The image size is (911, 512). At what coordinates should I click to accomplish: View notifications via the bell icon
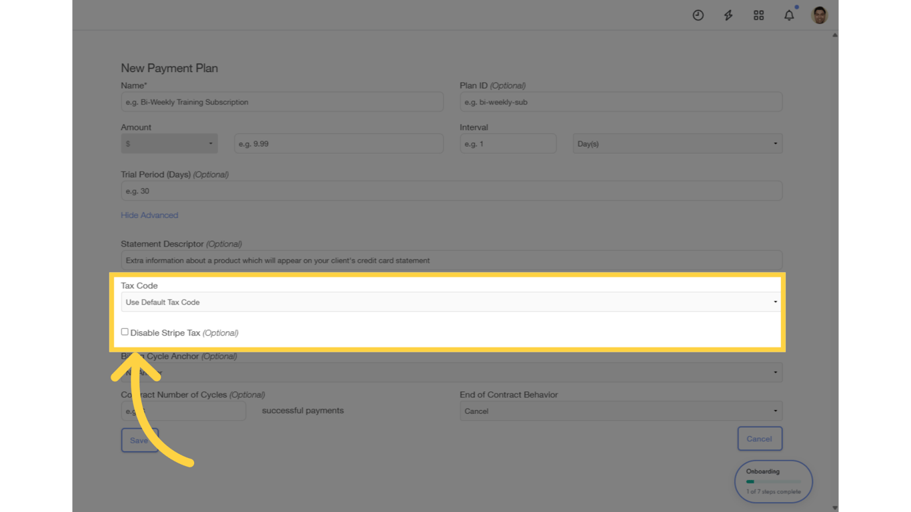click(789, 15)
